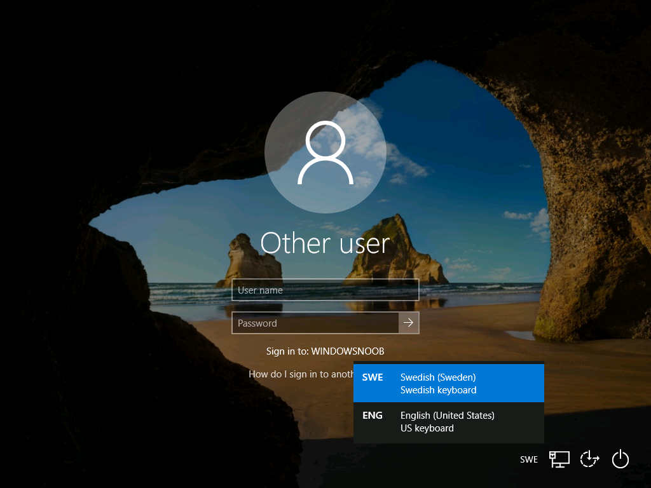
Task: Toggle the SWE input language indicator
Action: (528, 459)
